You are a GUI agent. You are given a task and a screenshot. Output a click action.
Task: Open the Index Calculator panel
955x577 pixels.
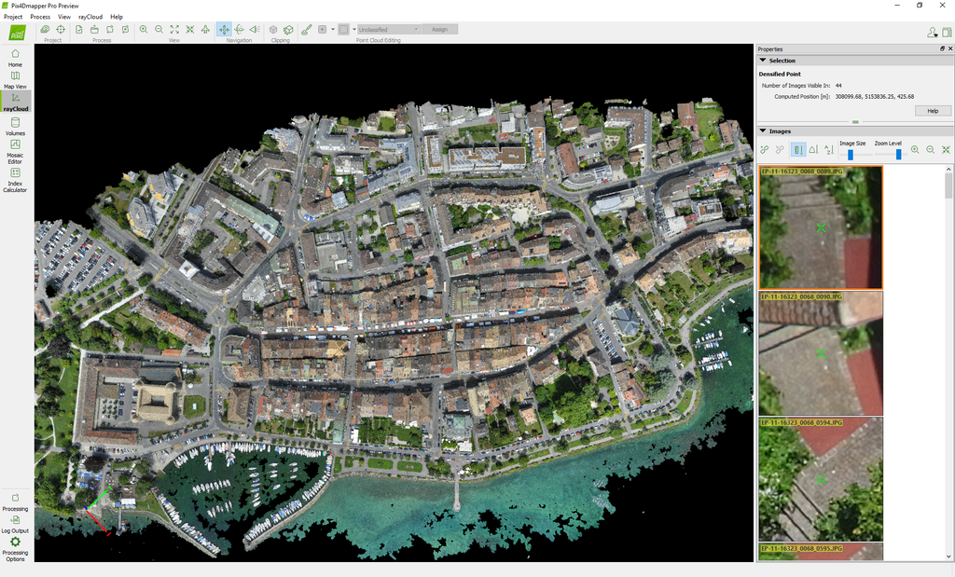pos(15,179)
